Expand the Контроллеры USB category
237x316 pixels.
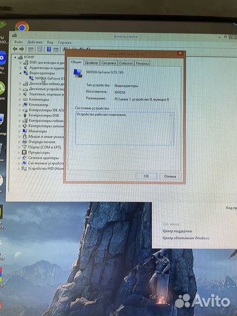(x=20, y=115)
